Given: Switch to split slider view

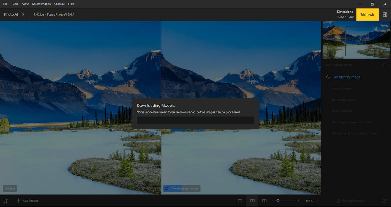Looking at the screenshot, I should point(265,201).
